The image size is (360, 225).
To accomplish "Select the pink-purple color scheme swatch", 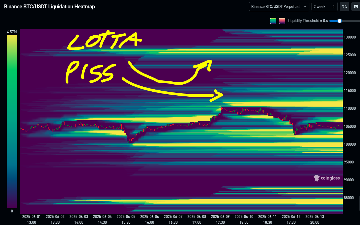I will click(282, 21).
